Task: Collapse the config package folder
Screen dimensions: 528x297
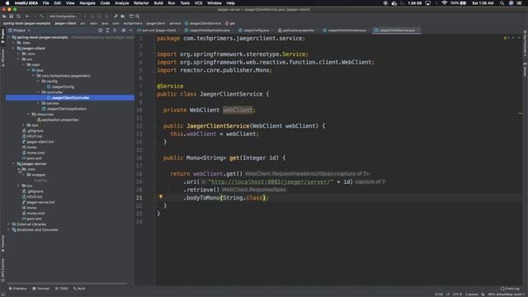Action: click(x=38, y=81)
